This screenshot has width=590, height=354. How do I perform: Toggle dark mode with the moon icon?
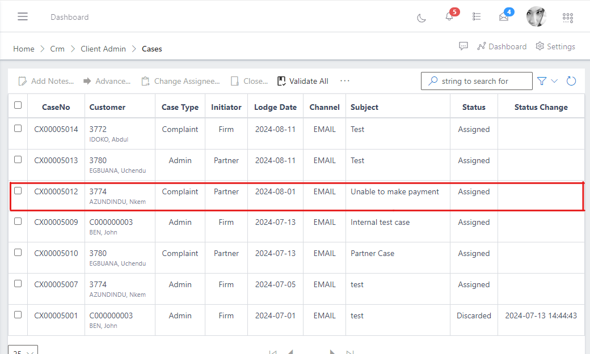(x=421, y=18)
